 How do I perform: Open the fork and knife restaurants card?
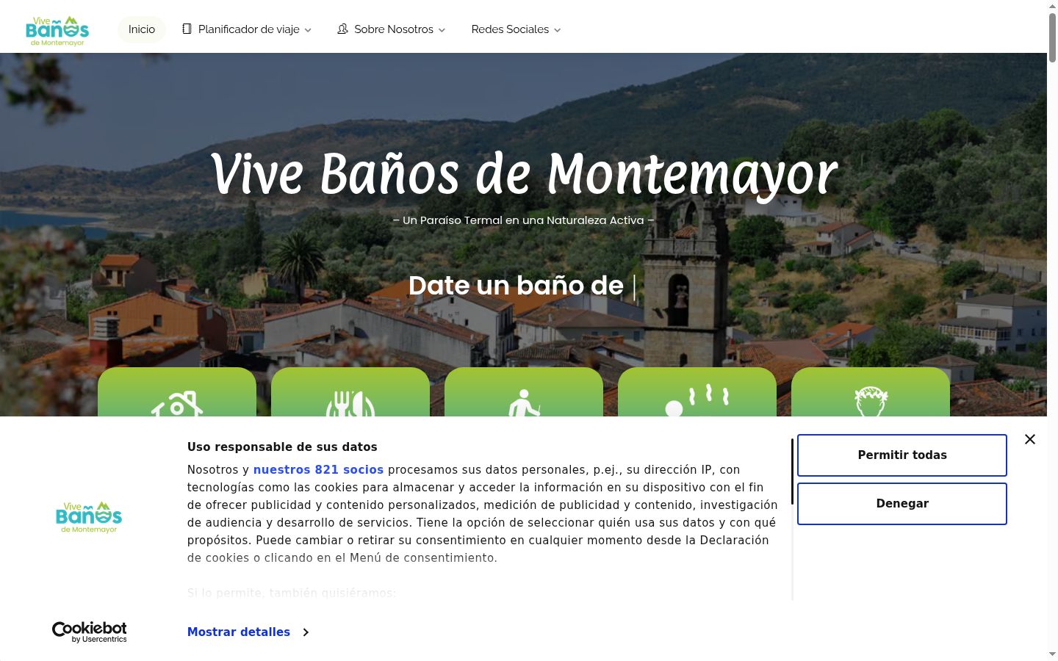tap(350, 392)
